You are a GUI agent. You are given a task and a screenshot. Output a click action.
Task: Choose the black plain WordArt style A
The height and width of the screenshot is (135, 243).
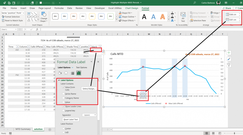coord(144,17)
